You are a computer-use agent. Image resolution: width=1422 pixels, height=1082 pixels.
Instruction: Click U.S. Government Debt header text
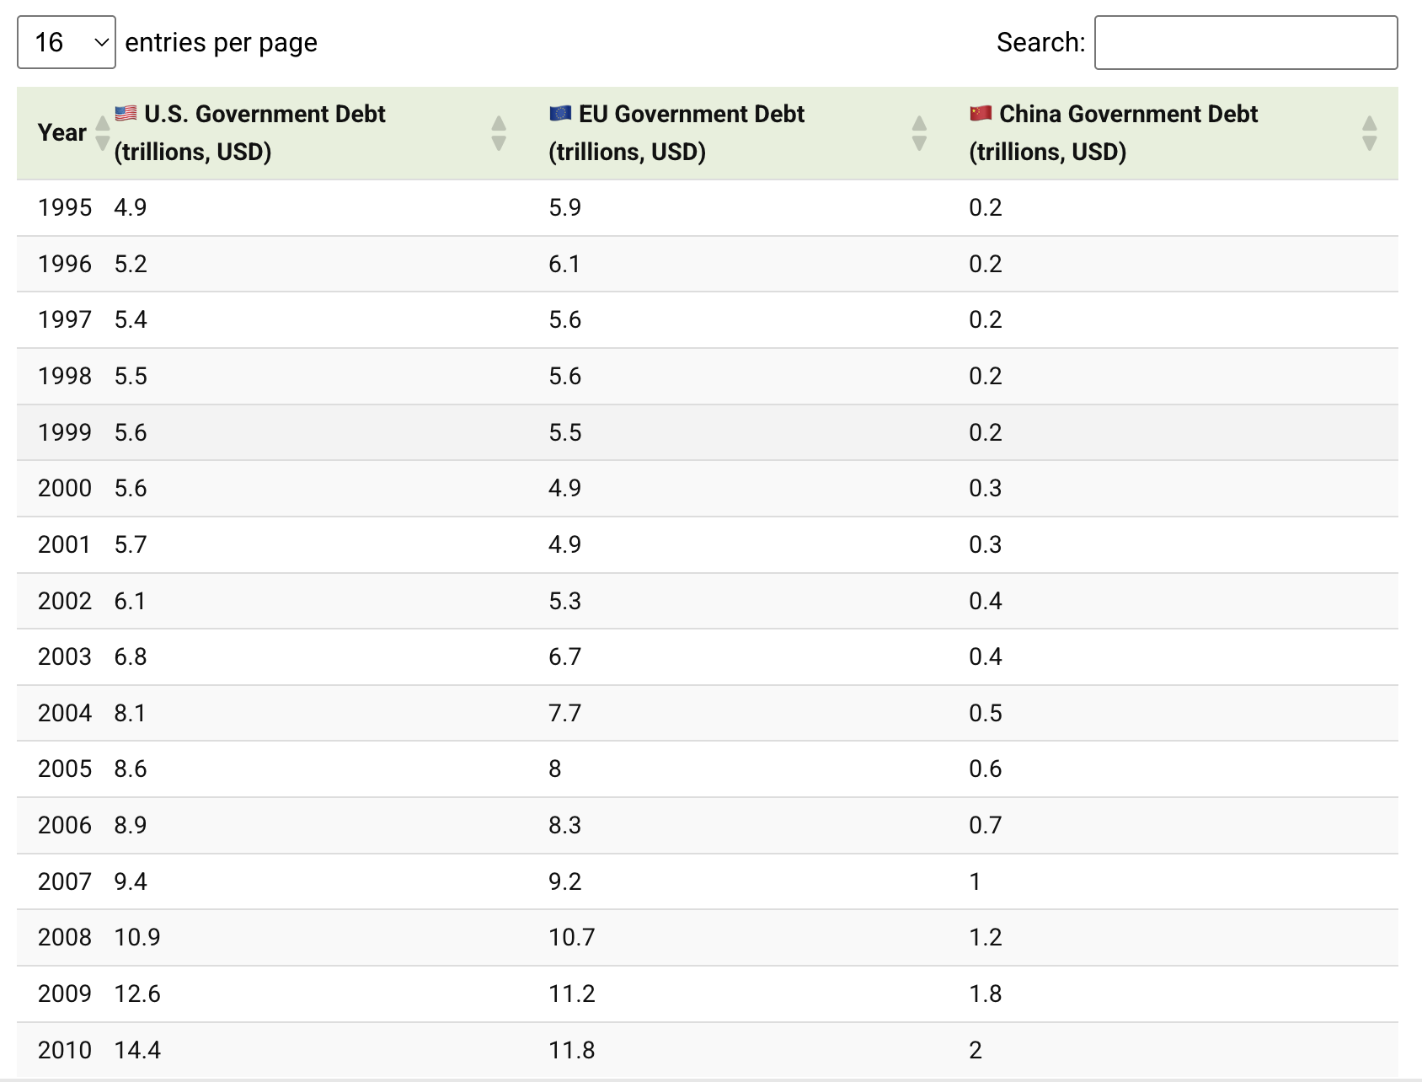point(264,115)
